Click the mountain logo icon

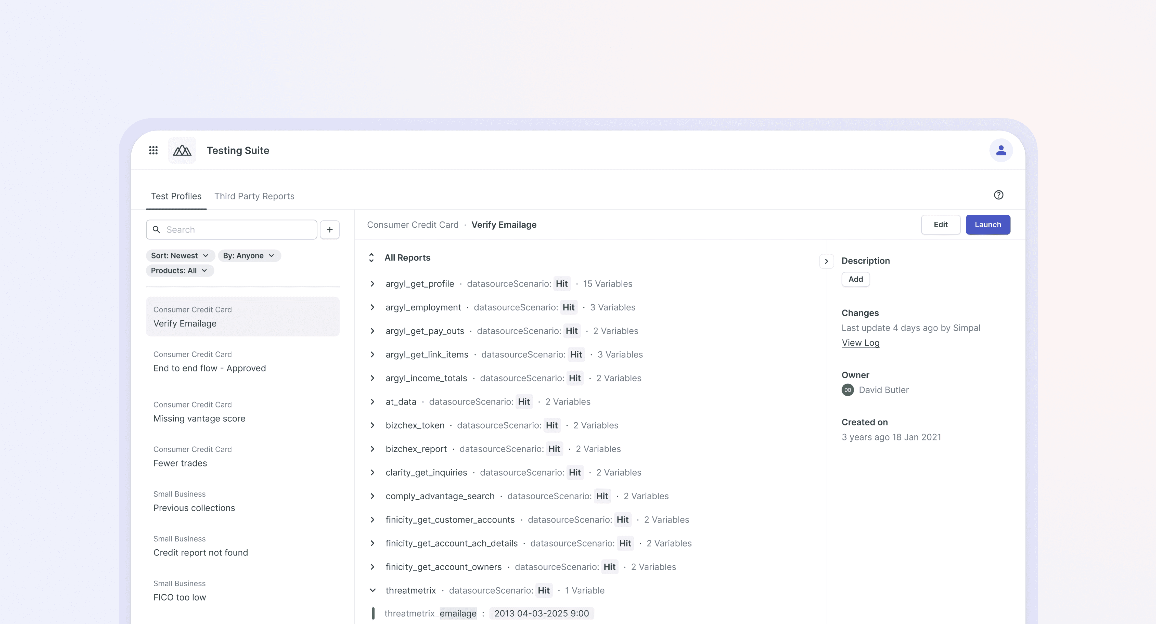click(x=182, y=150)
